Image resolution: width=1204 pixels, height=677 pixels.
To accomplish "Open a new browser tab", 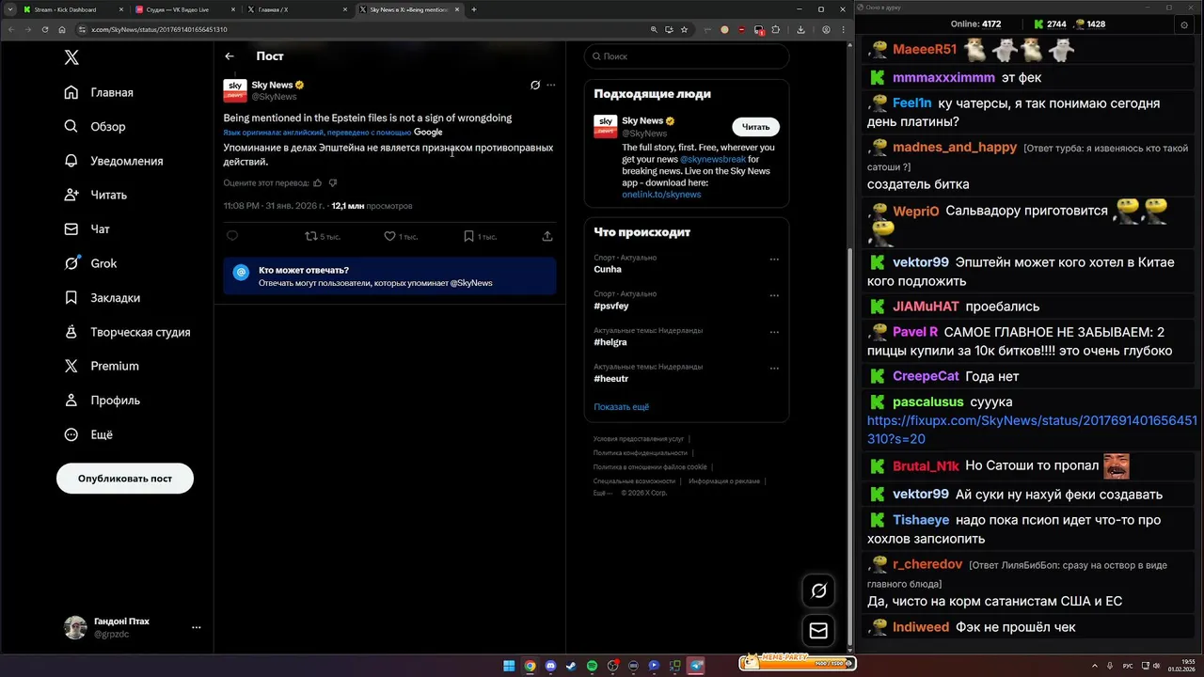I will (474, 9).
